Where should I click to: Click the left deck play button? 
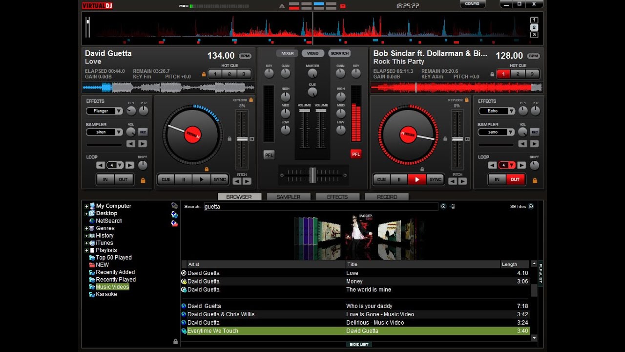(201, 179)
